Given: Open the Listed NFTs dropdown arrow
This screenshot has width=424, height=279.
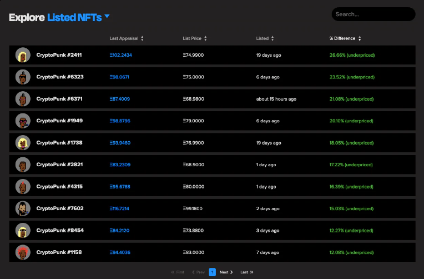Looking at the screenshot, I should tap(107, 16).
